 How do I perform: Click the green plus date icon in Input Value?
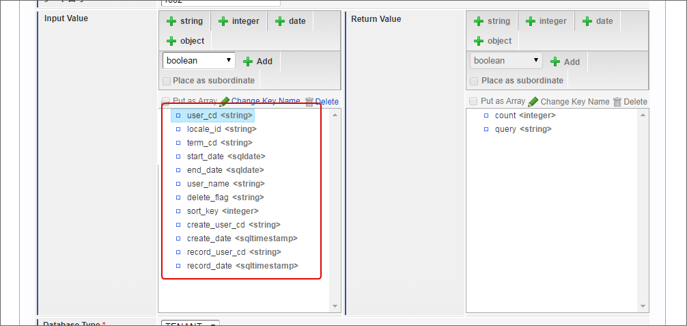[x=280, y=21]
